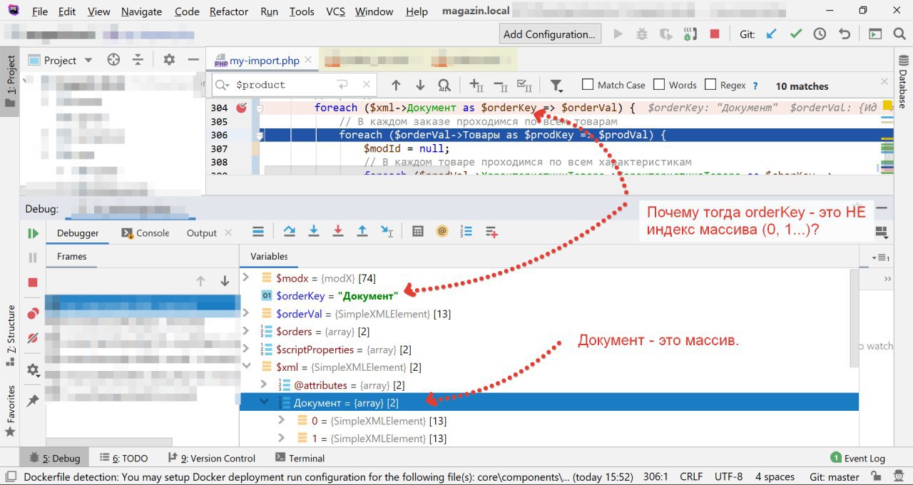Click View Breakpoints red circles icon
913x485 pixels.
[x=33, y=314]
